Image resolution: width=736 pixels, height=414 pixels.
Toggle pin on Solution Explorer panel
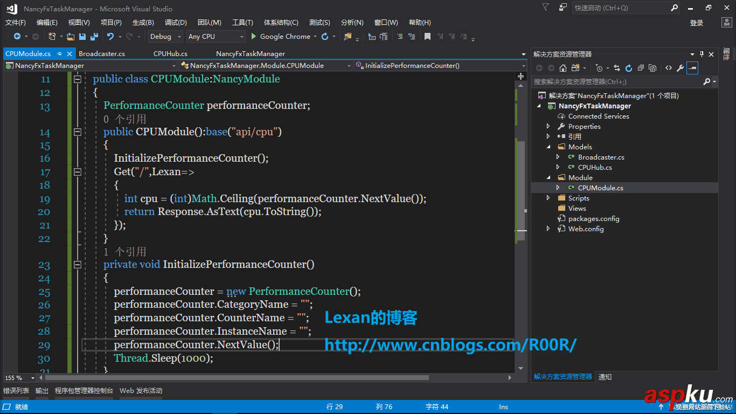[702, 54]
